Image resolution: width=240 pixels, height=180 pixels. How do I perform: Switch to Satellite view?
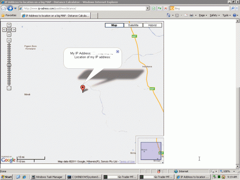click(133, 25)
